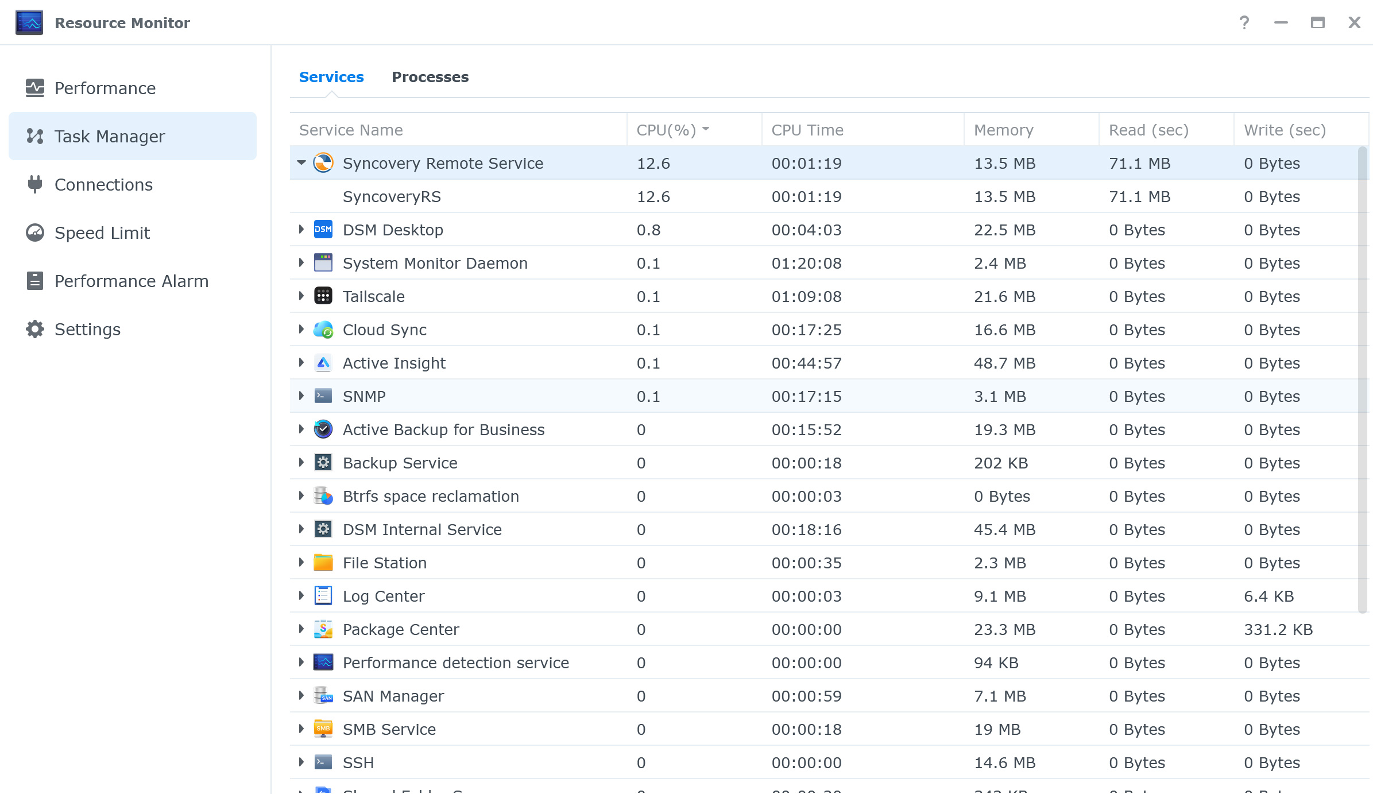This screenshot has height=794, width=1373.
Task: Expand the DSM Desktop row
Action: pos(301,230)
